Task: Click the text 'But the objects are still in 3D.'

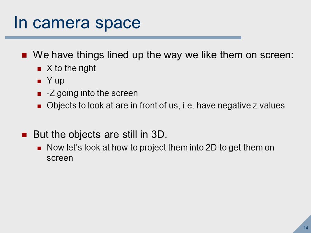Action: click(x=100, y=135)
